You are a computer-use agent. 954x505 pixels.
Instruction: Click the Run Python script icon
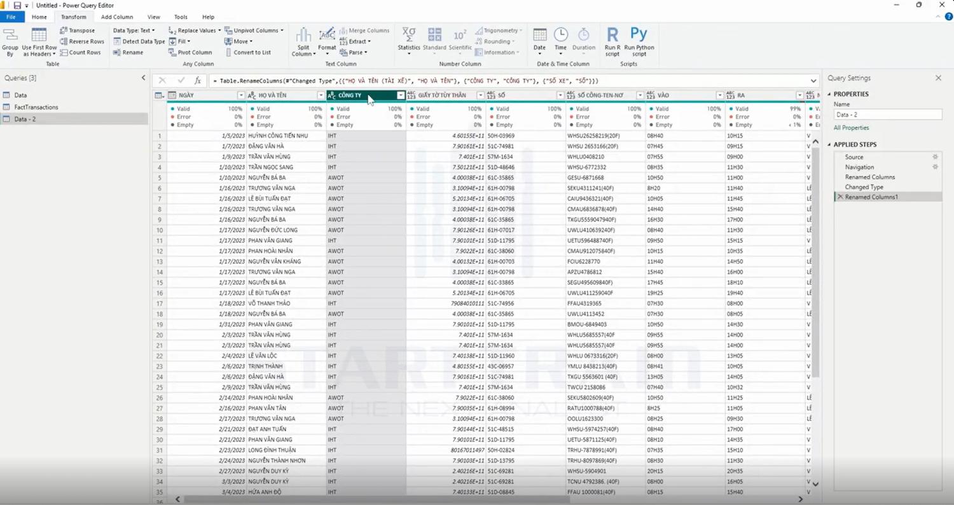point(639,34)
